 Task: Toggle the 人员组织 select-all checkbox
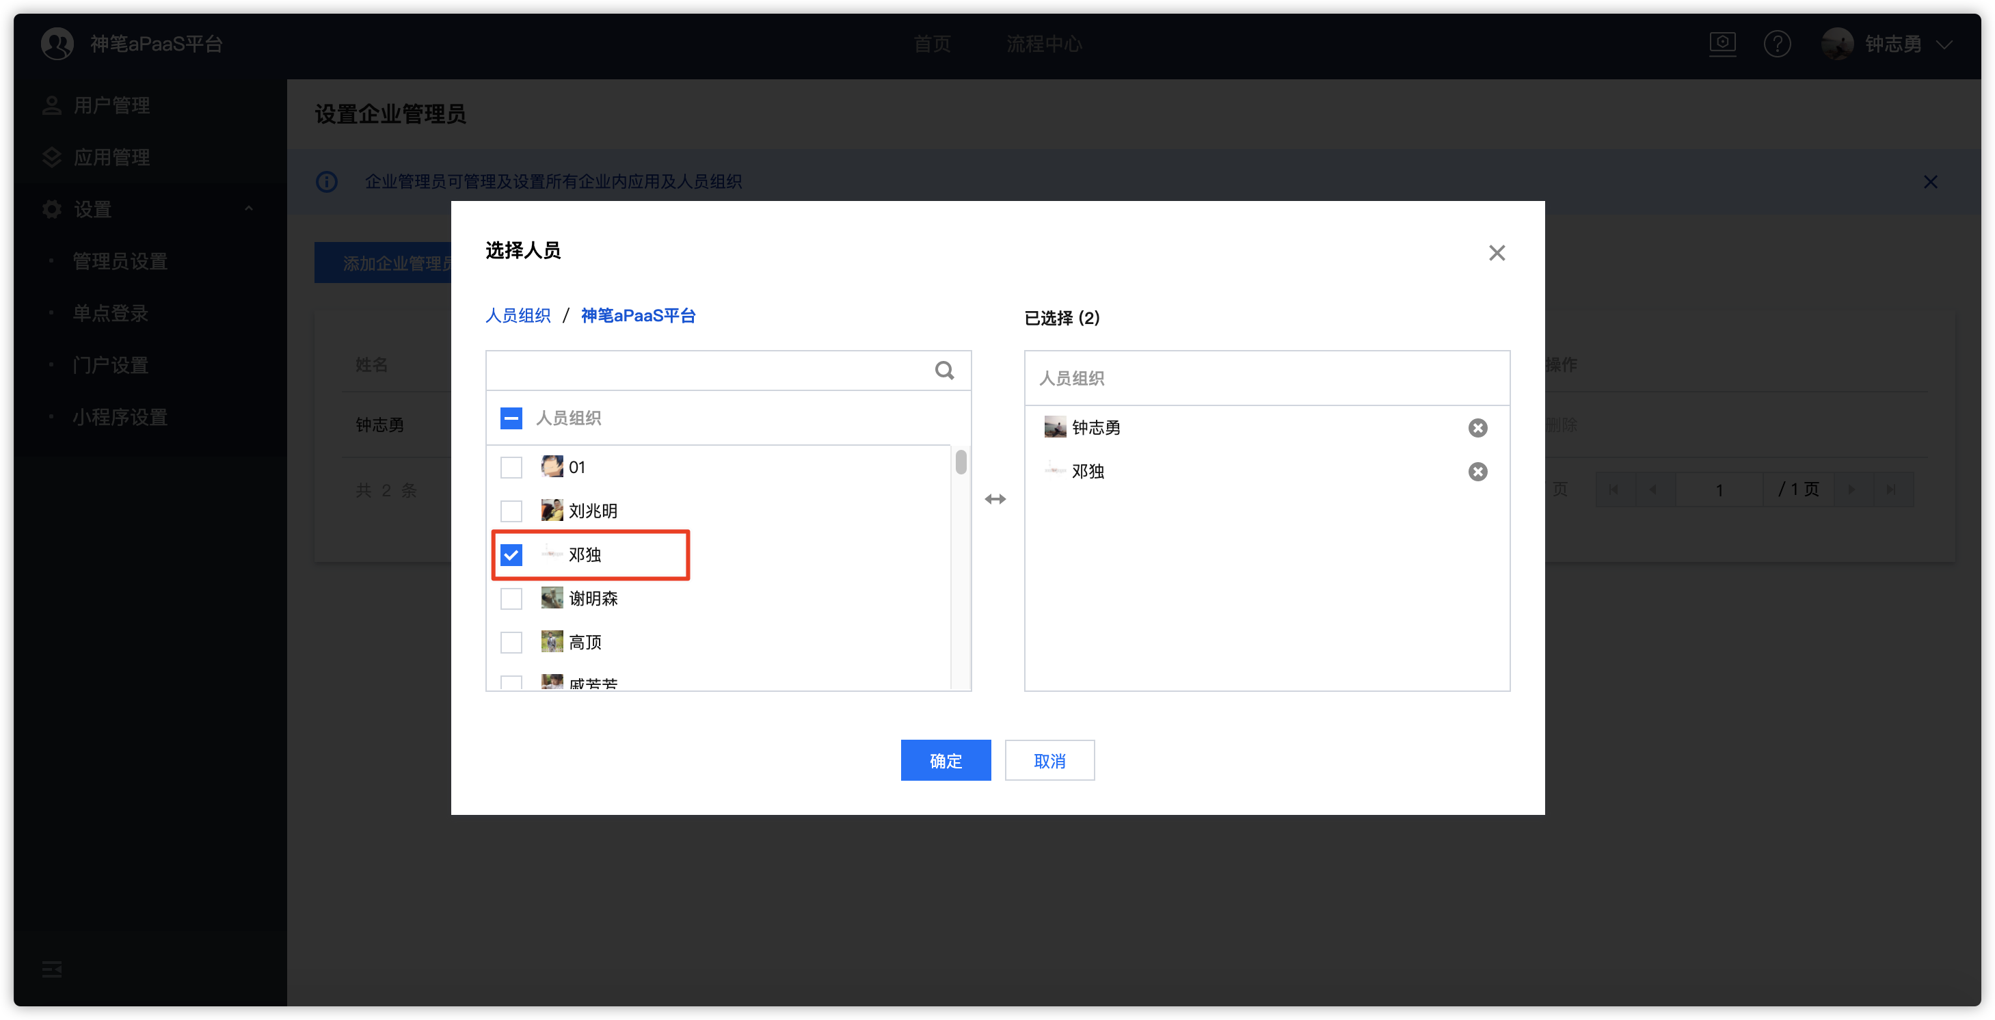point(511,418)
